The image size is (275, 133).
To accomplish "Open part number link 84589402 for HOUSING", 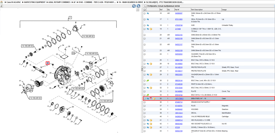I will [x=179, y=109].
